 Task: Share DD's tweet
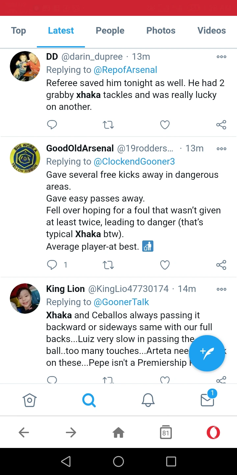(221, 125)
